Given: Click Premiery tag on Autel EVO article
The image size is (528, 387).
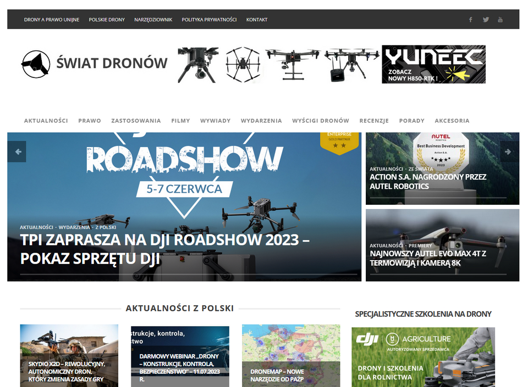Looking at the screenshot, I should 420,245.
